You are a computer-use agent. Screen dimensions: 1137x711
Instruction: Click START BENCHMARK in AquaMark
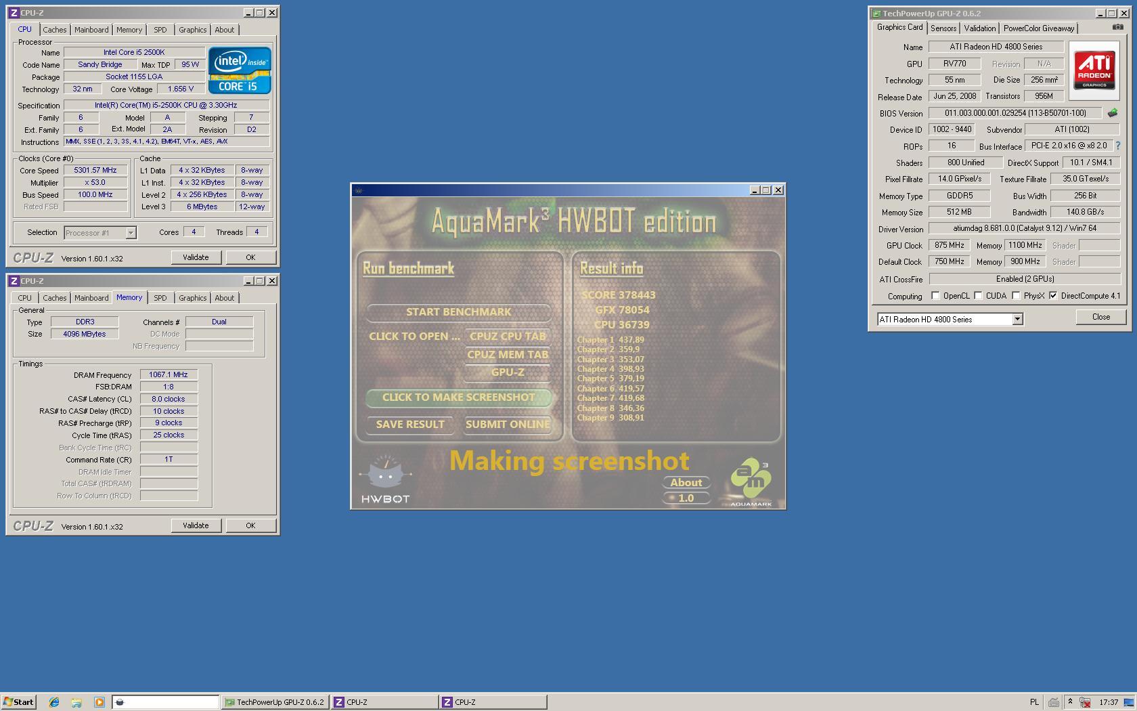(458, 312)
